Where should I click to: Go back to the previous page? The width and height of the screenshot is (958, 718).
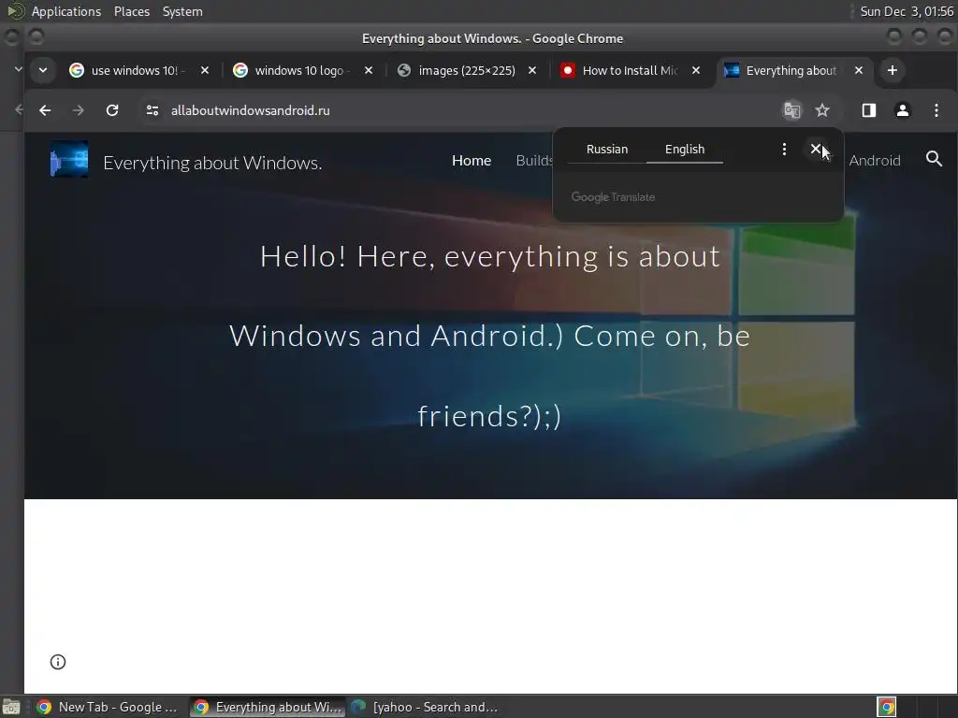coord(45,110)
